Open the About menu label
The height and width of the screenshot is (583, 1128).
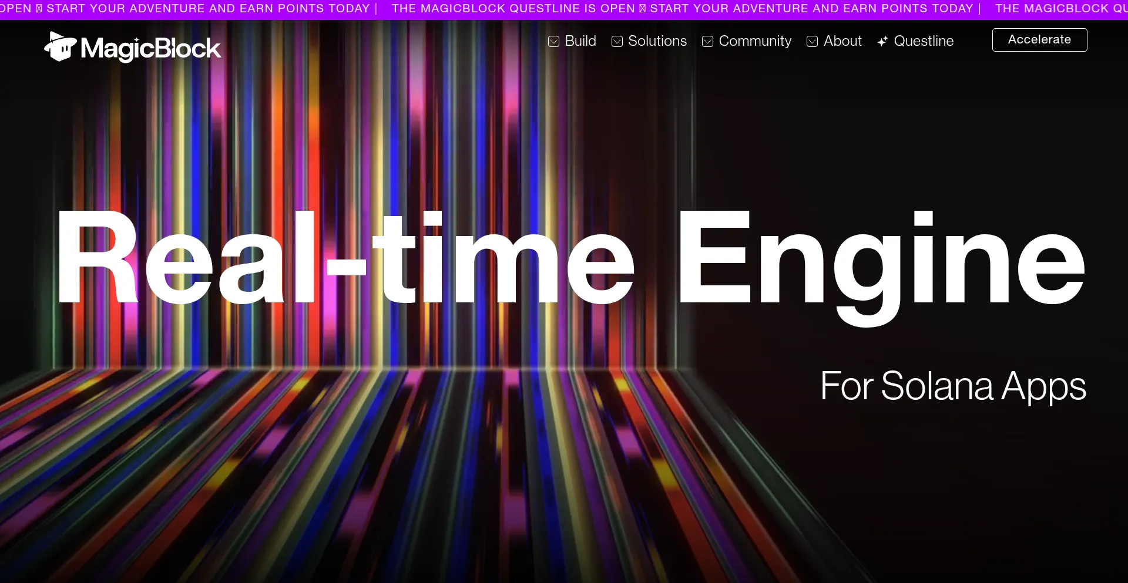842,41
